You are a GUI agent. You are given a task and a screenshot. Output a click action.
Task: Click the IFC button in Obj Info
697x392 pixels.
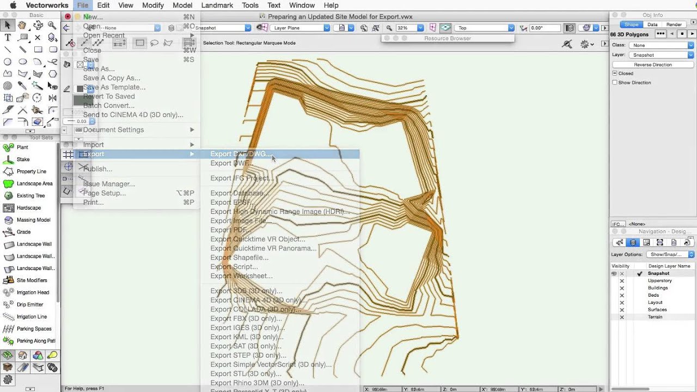coord(617,224)
